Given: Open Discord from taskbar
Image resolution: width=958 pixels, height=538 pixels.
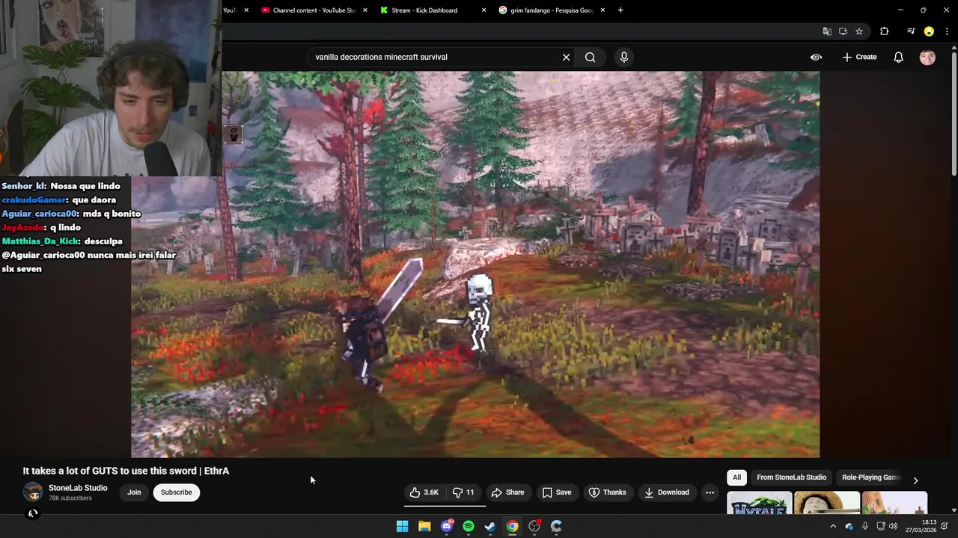Looking at the screenshot, I should click(447, 526).
